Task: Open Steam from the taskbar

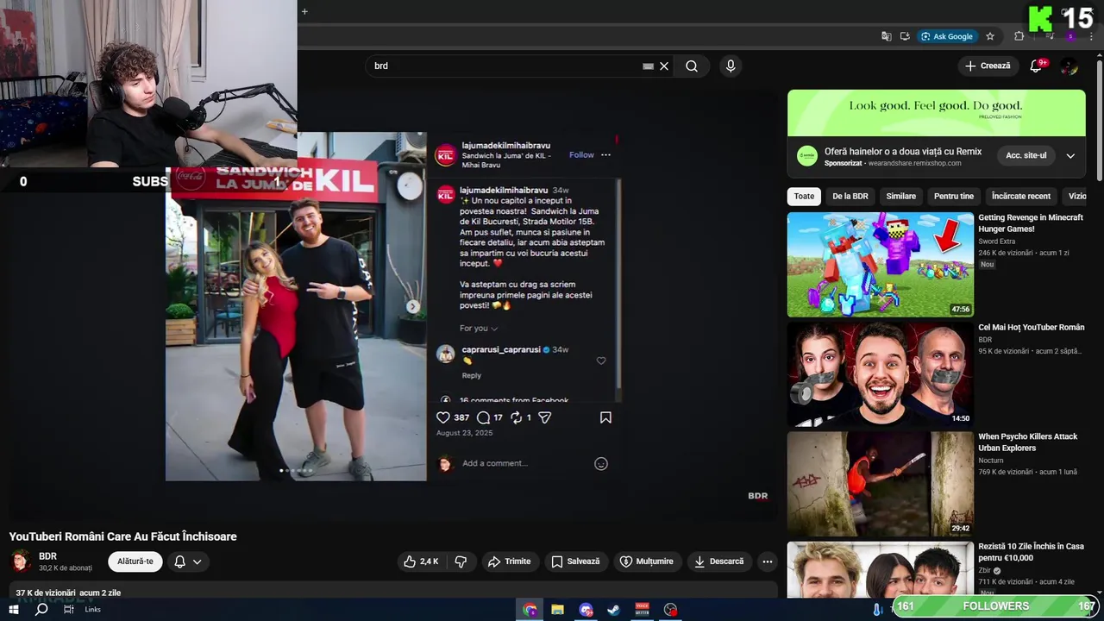Action: [x=614, y=610]
